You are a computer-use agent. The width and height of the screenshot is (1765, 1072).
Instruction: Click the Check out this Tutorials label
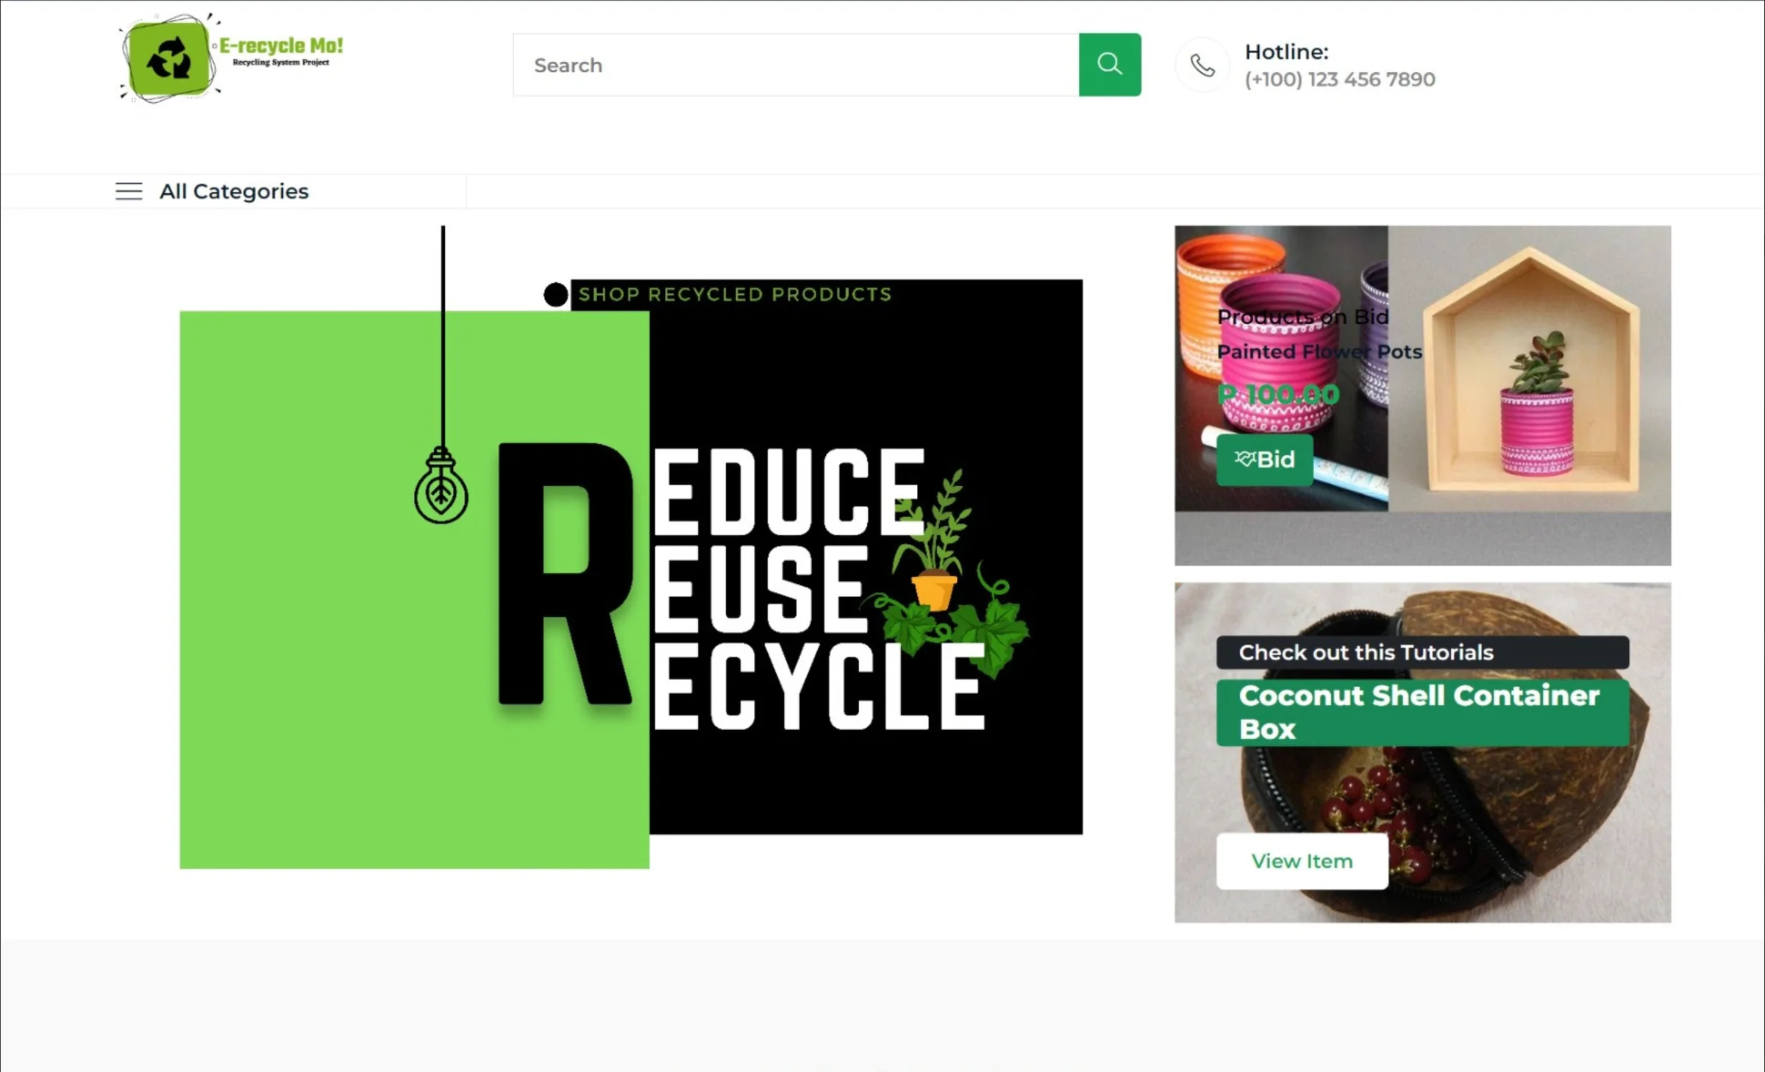click(1422, 652)
